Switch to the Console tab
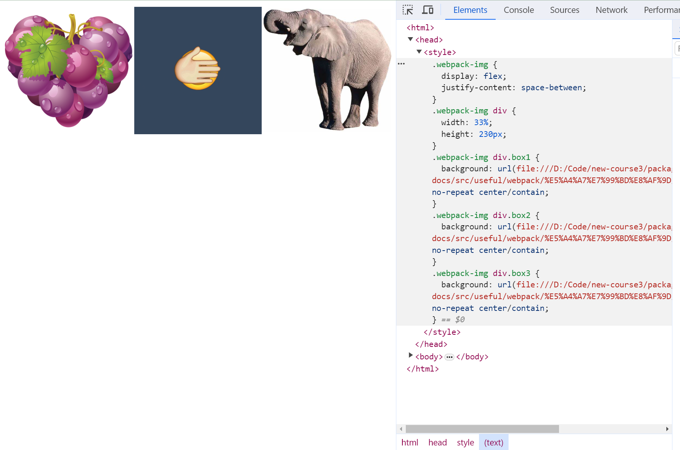 point(518,10)
